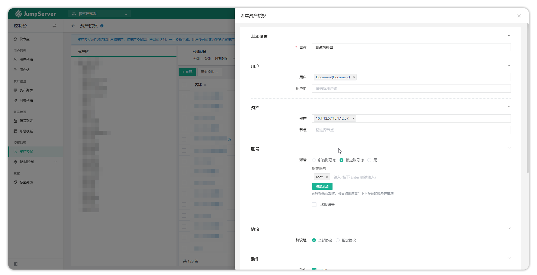Viewport: 537px width, 275px height.
Task: Click the 名称 input field
Action: tap(411, 48)
